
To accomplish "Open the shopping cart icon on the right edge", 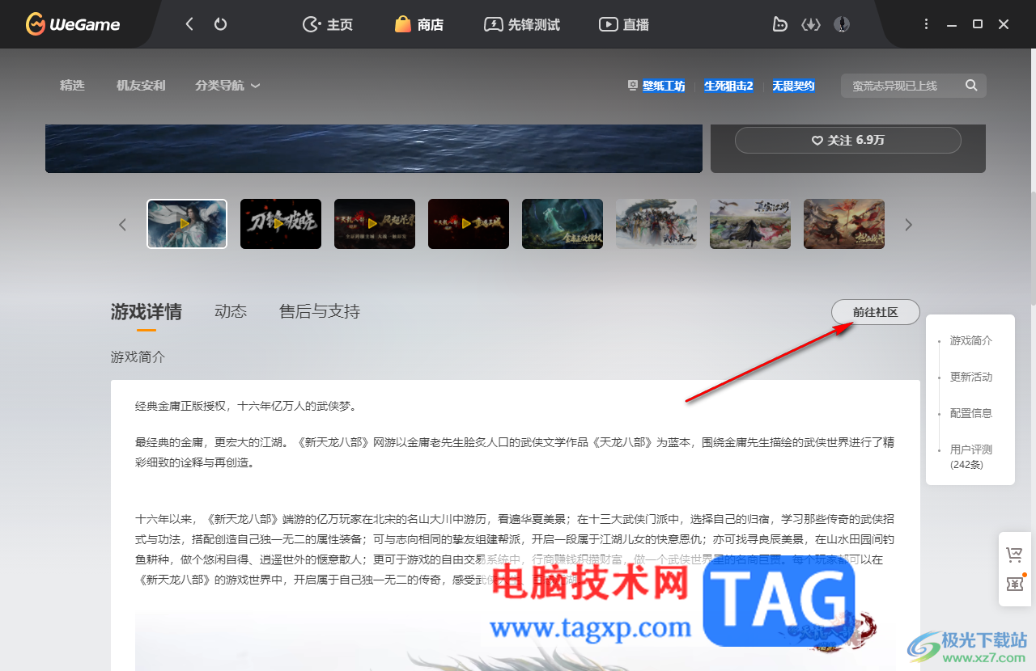I will point(1014,555).
